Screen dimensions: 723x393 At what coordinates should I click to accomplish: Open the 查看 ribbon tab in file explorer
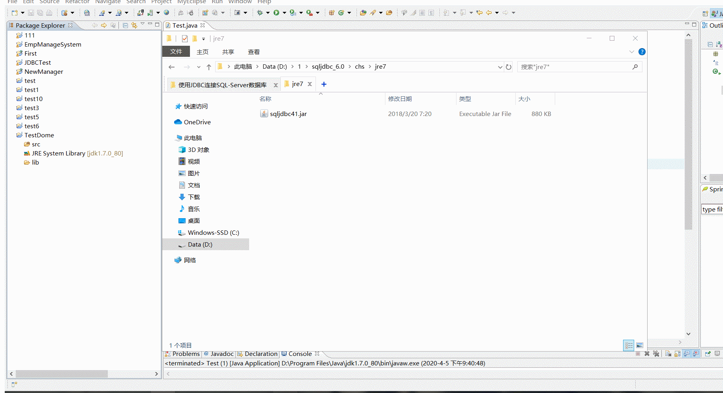click(254, 52)
